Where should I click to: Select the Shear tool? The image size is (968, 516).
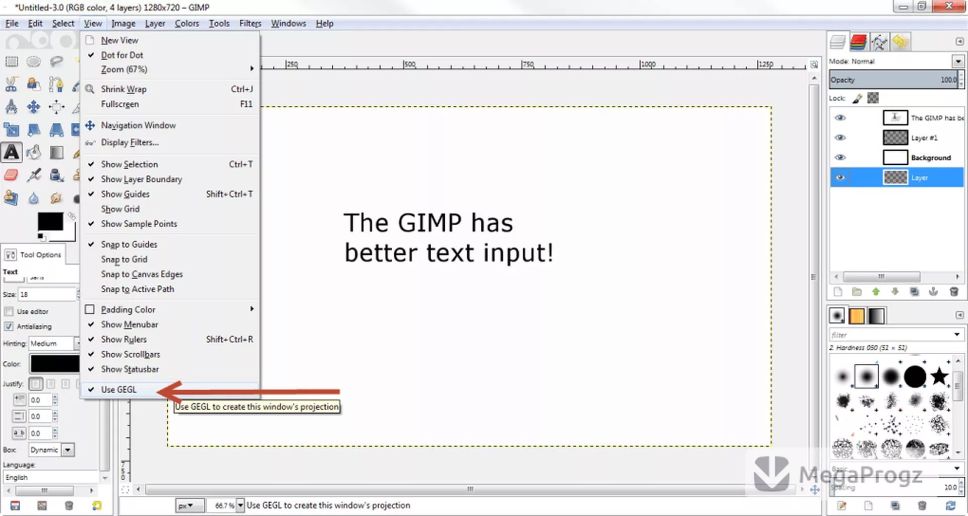(x=34, y=130)
